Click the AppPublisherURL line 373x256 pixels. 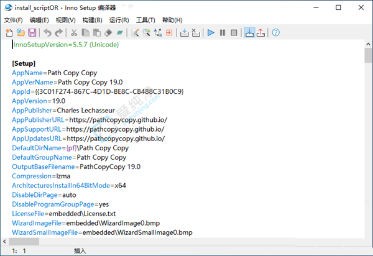(x=90, y=120)
